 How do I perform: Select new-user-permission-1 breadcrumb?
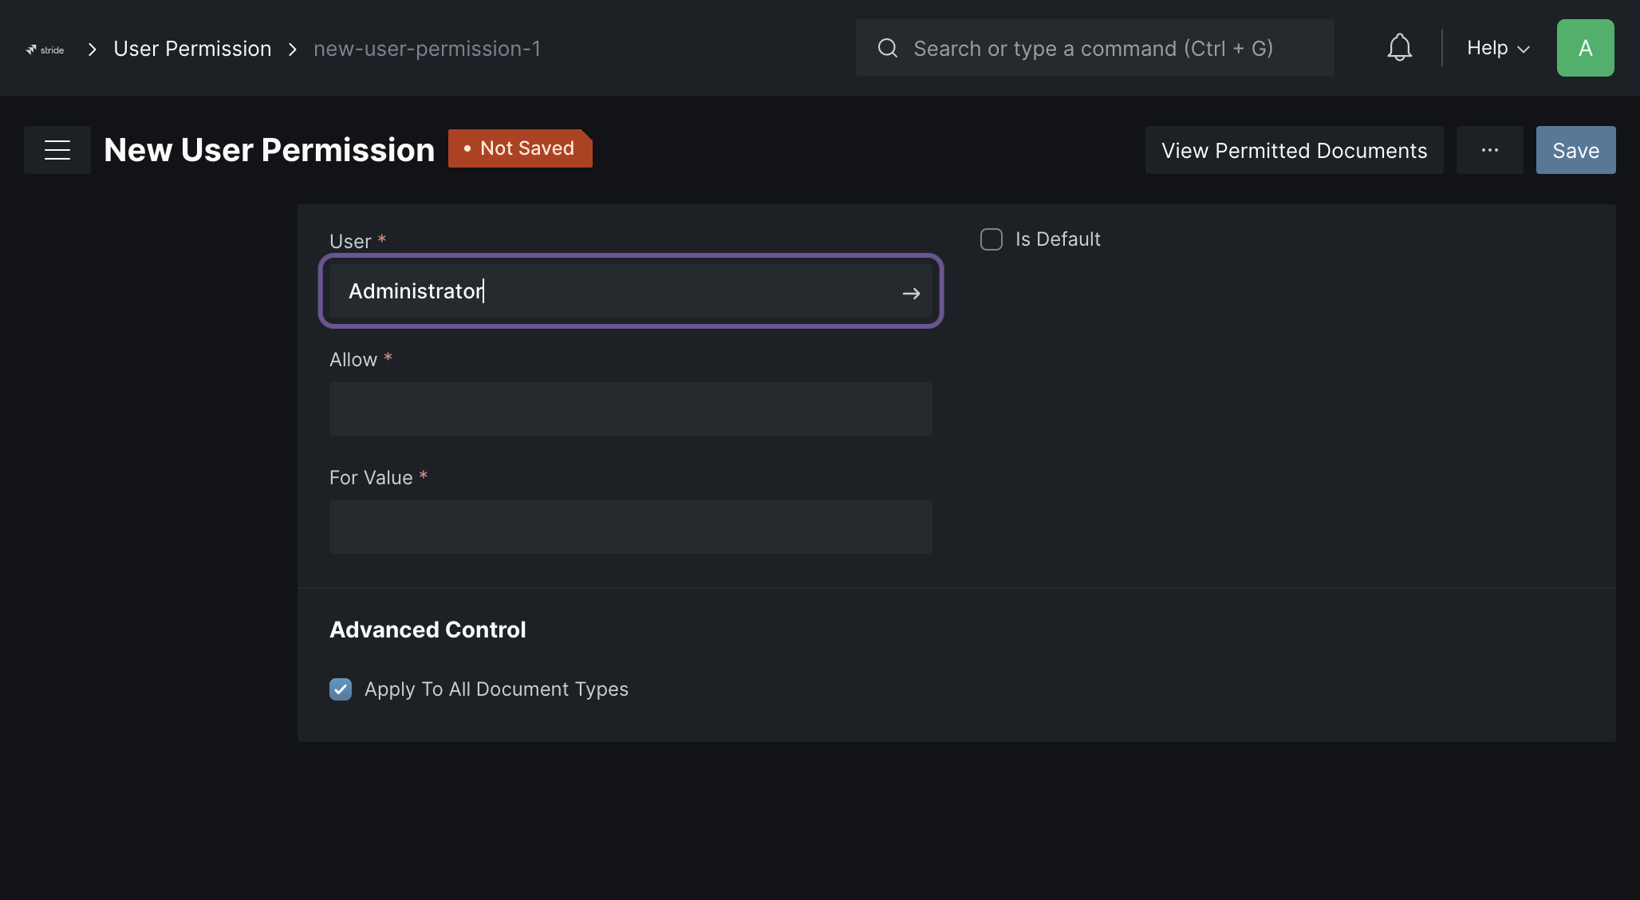pyautogui.click(x=427, y=49)
